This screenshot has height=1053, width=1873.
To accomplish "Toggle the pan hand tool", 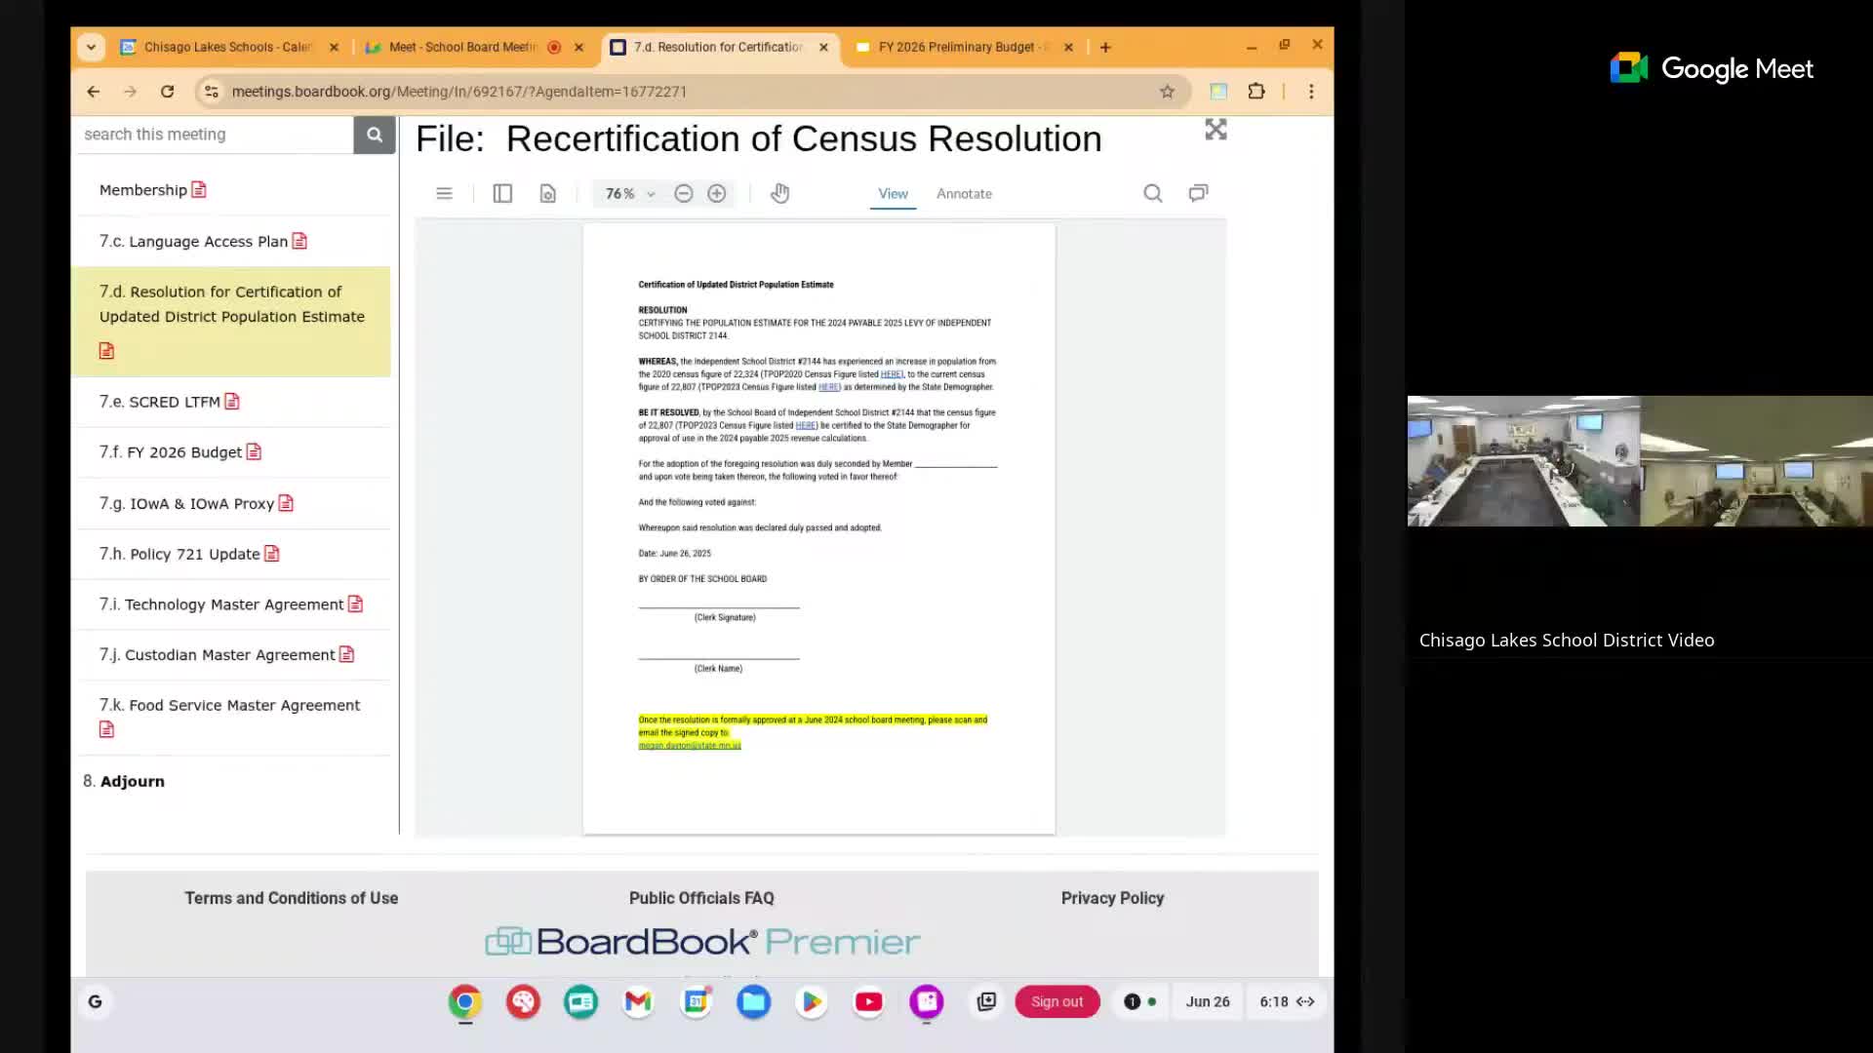I will [x=779, y=193].
